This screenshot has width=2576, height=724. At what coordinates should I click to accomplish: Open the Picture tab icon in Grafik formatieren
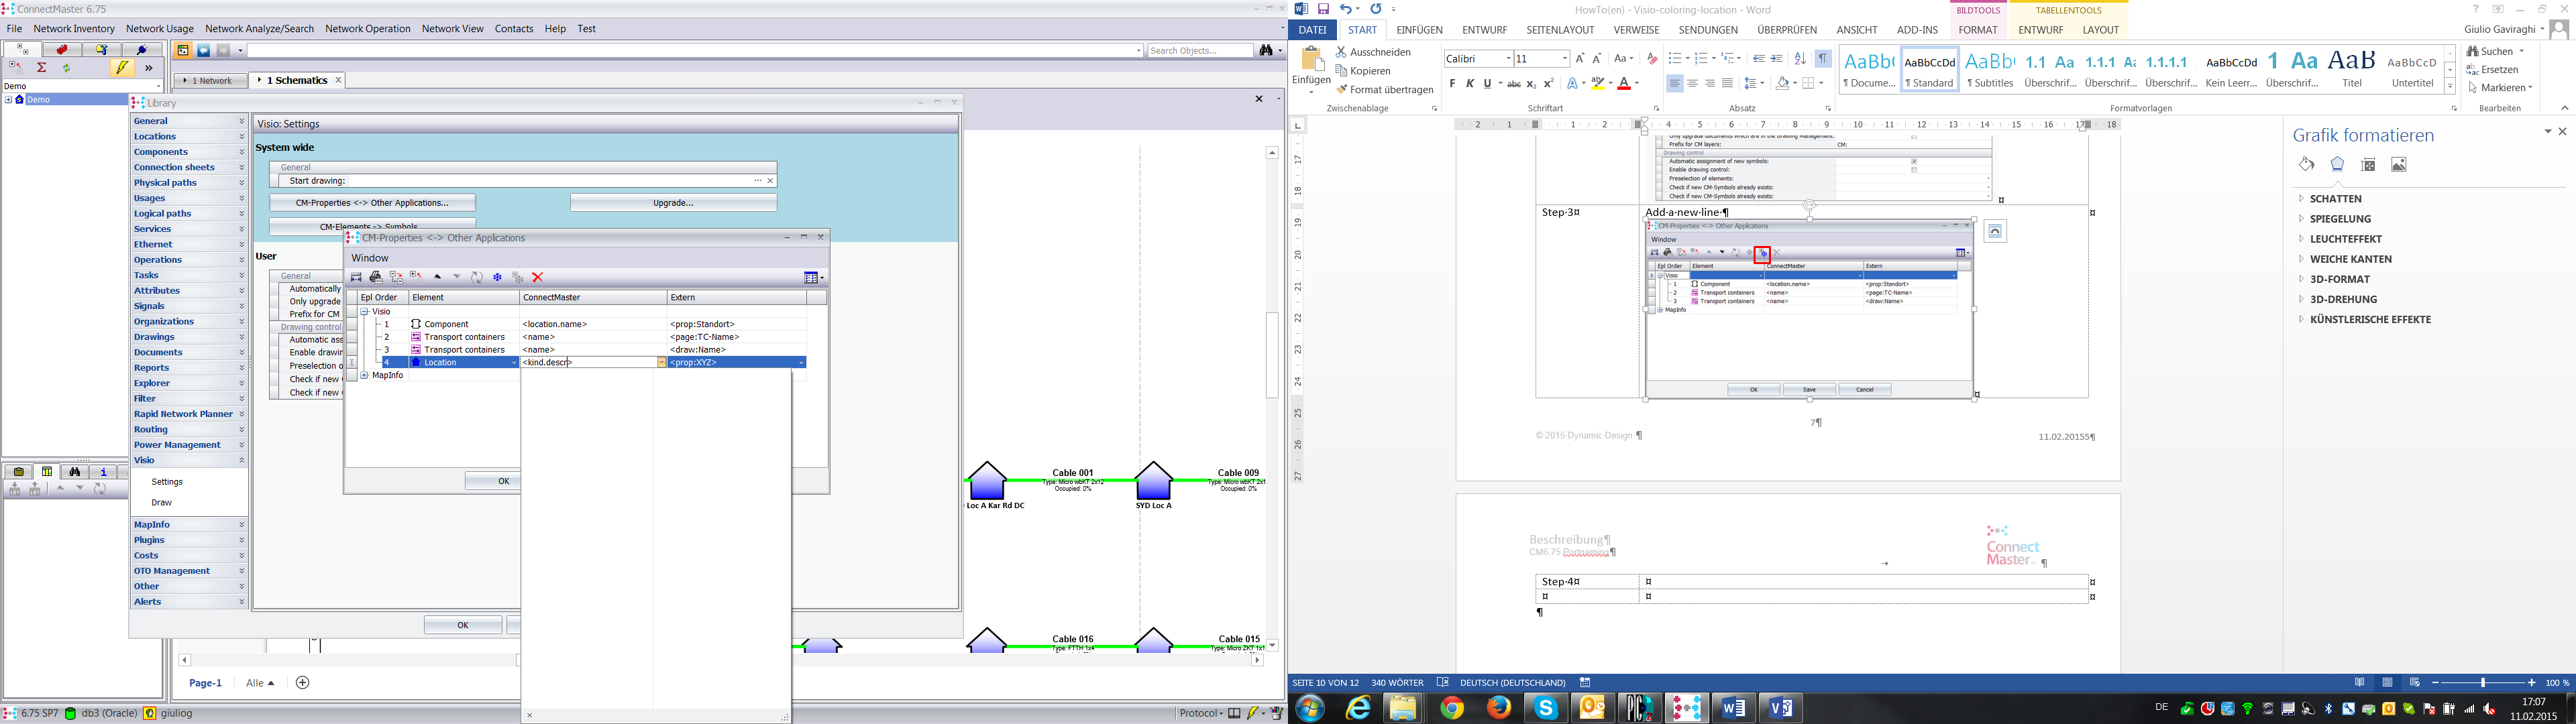(x=2399, y=164)
